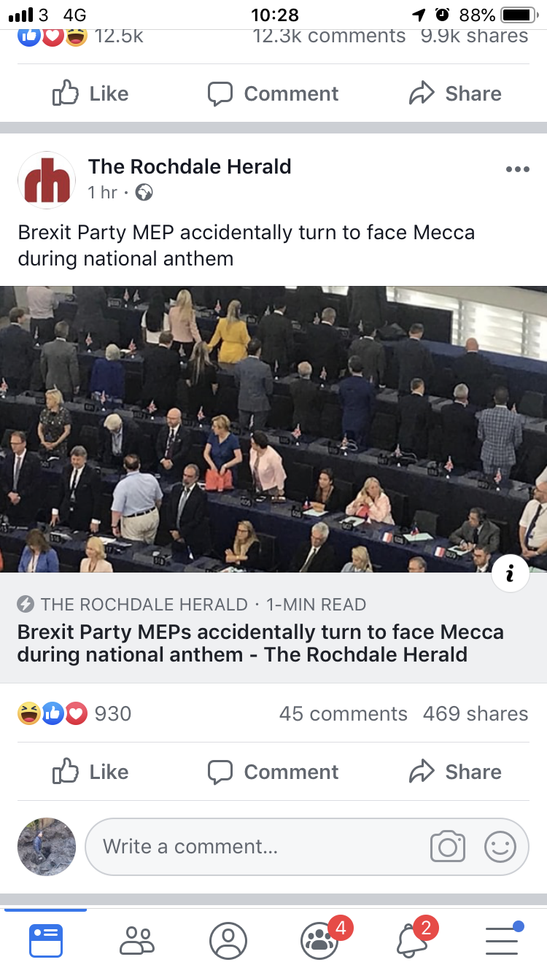Open Profile tab in bottom bar

point(228,941)
